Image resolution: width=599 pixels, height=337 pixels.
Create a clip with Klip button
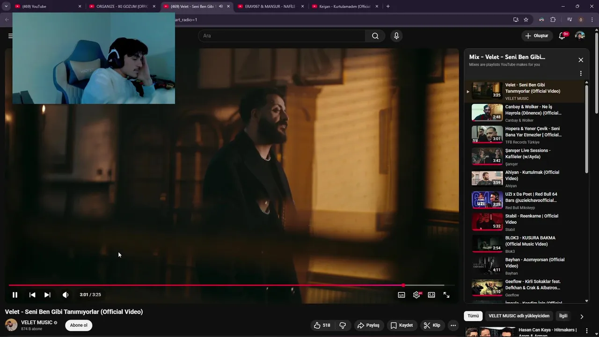432,325
